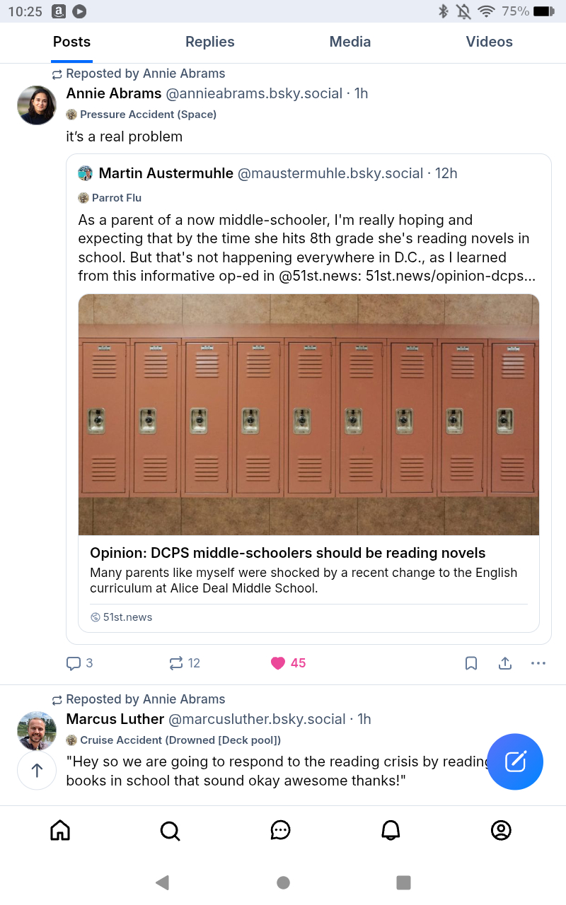Open Martin Austermuhle's profile name
Screen dimensions: 566x905
166,173
